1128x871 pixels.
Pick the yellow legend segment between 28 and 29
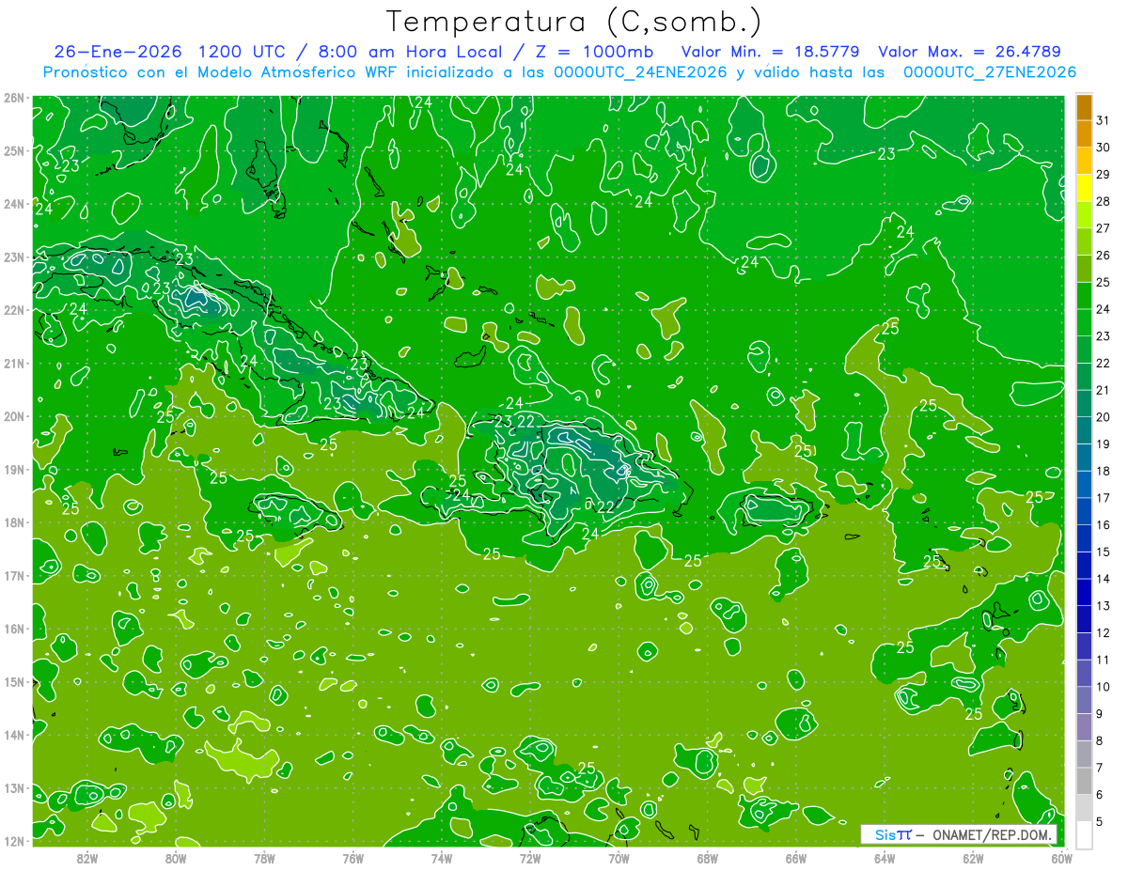(1084, 189)
